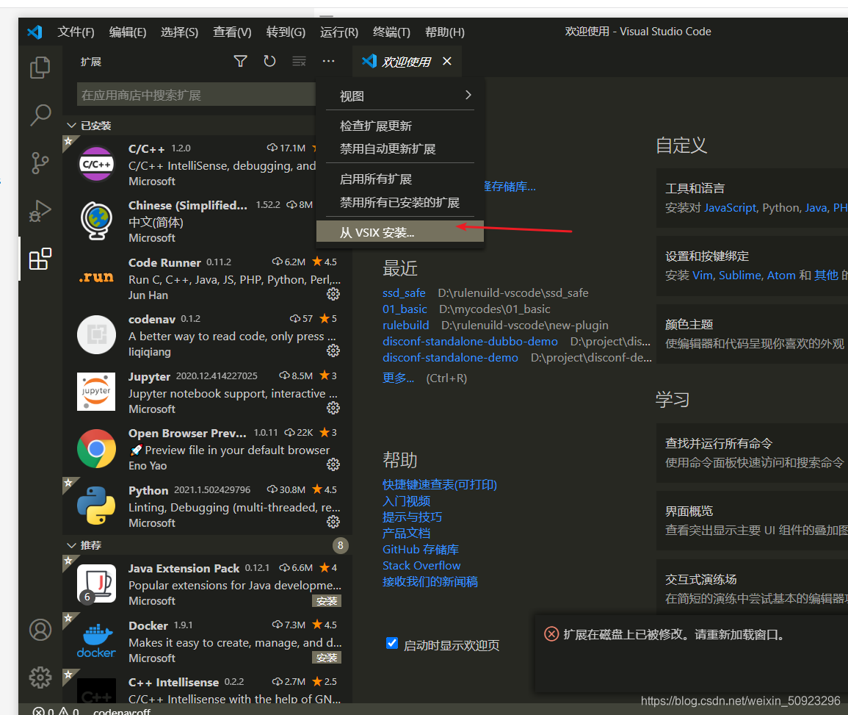The height and width of the screenshot is (715, 848).
Task: Choose 禁用所有已安装的扩展 menu item
Action: point(400,202)
